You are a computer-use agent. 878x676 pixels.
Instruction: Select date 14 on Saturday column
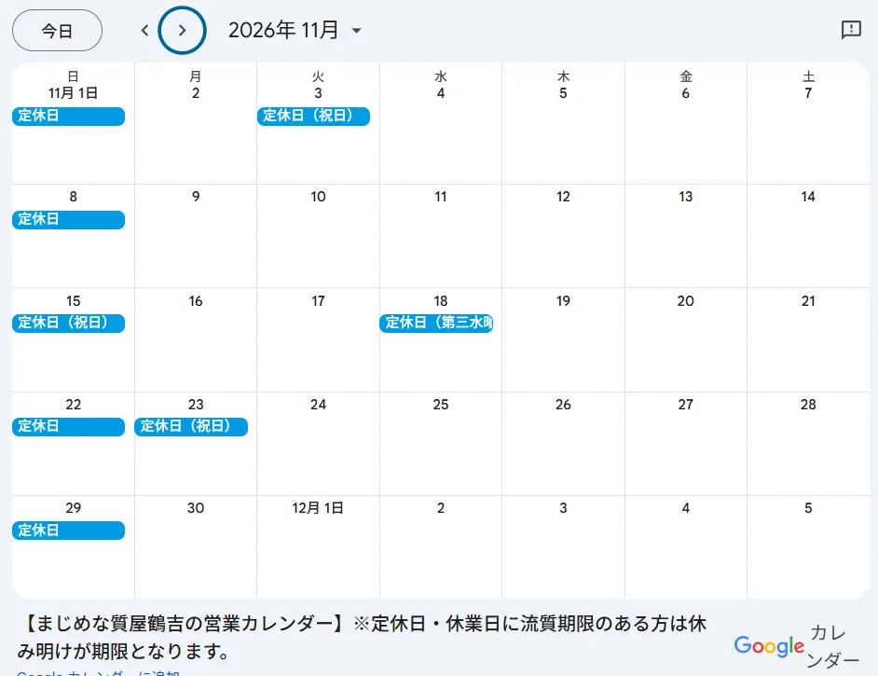point(808,197)
